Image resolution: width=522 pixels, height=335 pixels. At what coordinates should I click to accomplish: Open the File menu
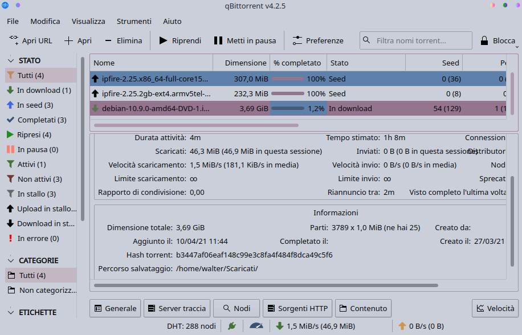point(13,21)
